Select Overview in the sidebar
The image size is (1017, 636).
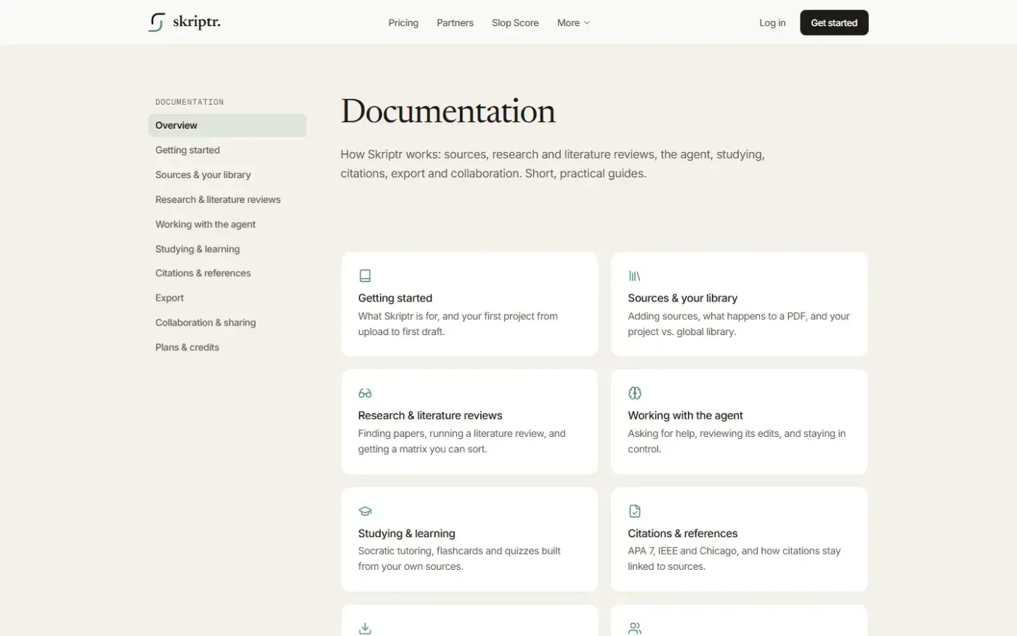click(x=227, y=125)
